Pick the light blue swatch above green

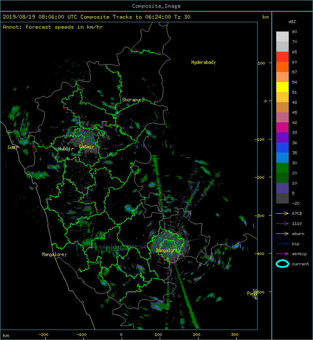282,157
